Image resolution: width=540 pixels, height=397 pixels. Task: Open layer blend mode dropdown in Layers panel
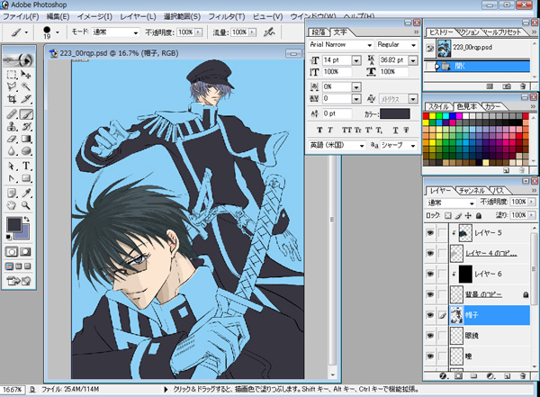click(472, 203)
